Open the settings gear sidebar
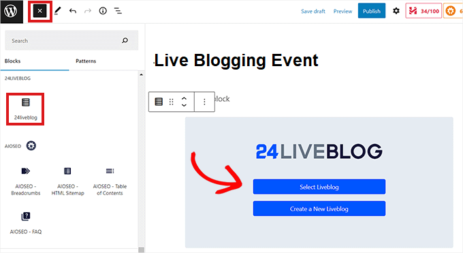 396,11
